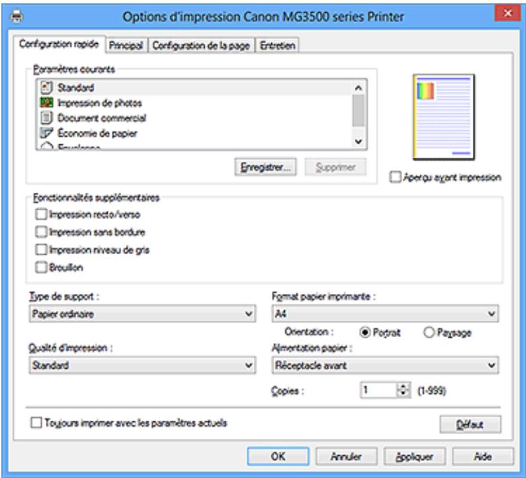The image size is (526, 478).
Task: Click the Supprimer button
Action: pos(335,167)
